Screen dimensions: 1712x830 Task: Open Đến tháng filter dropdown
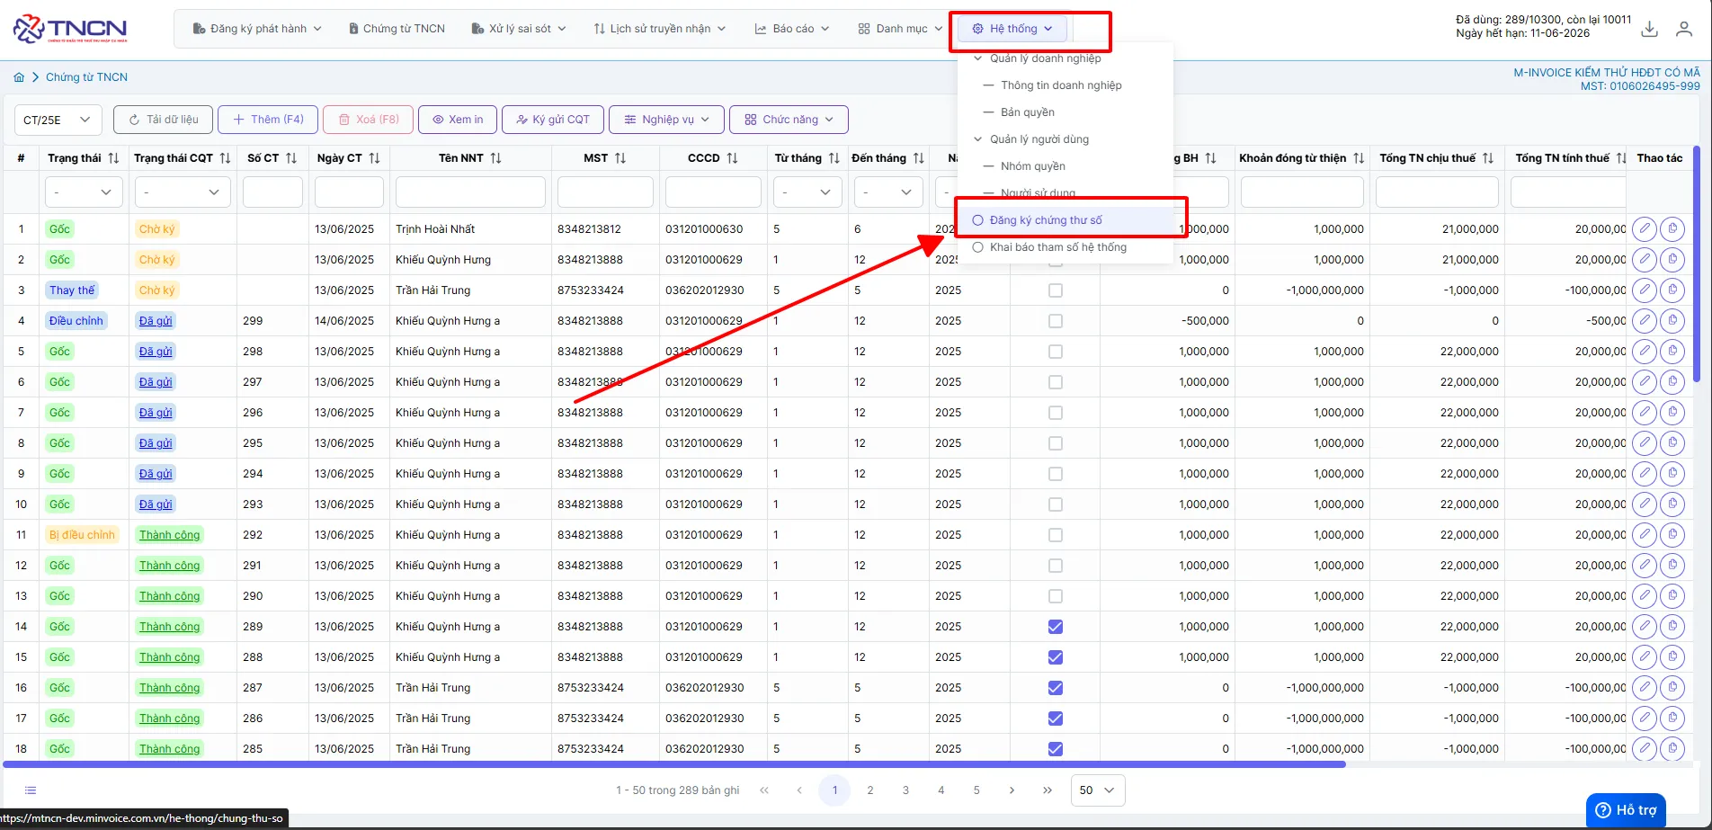point(888,192)
